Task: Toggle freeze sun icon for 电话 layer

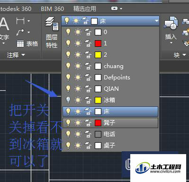Action: 78,134
